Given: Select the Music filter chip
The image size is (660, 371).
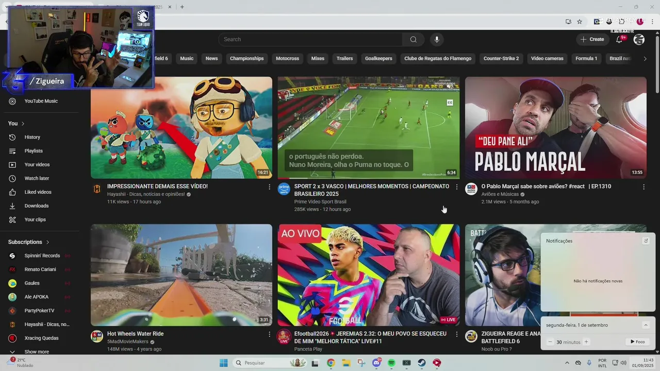Looking at the screenshot, I should (187, 59).
